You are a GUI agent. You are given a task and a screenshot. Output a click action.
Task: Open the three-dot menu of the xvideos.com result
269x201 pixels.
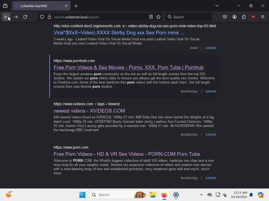tap(201, 135)
